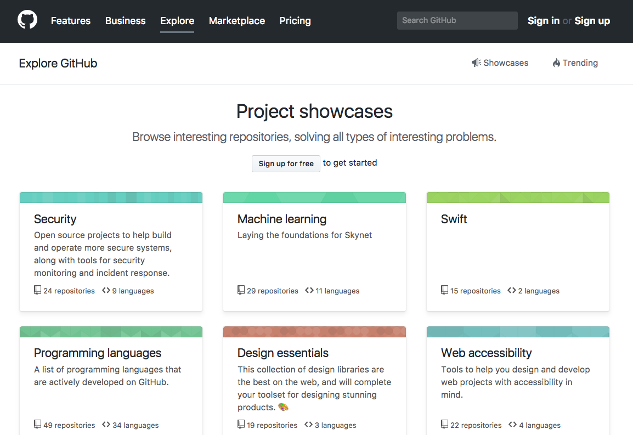Click the artist palette emoji
Screen dimensions: 633x435
point(284,407)
